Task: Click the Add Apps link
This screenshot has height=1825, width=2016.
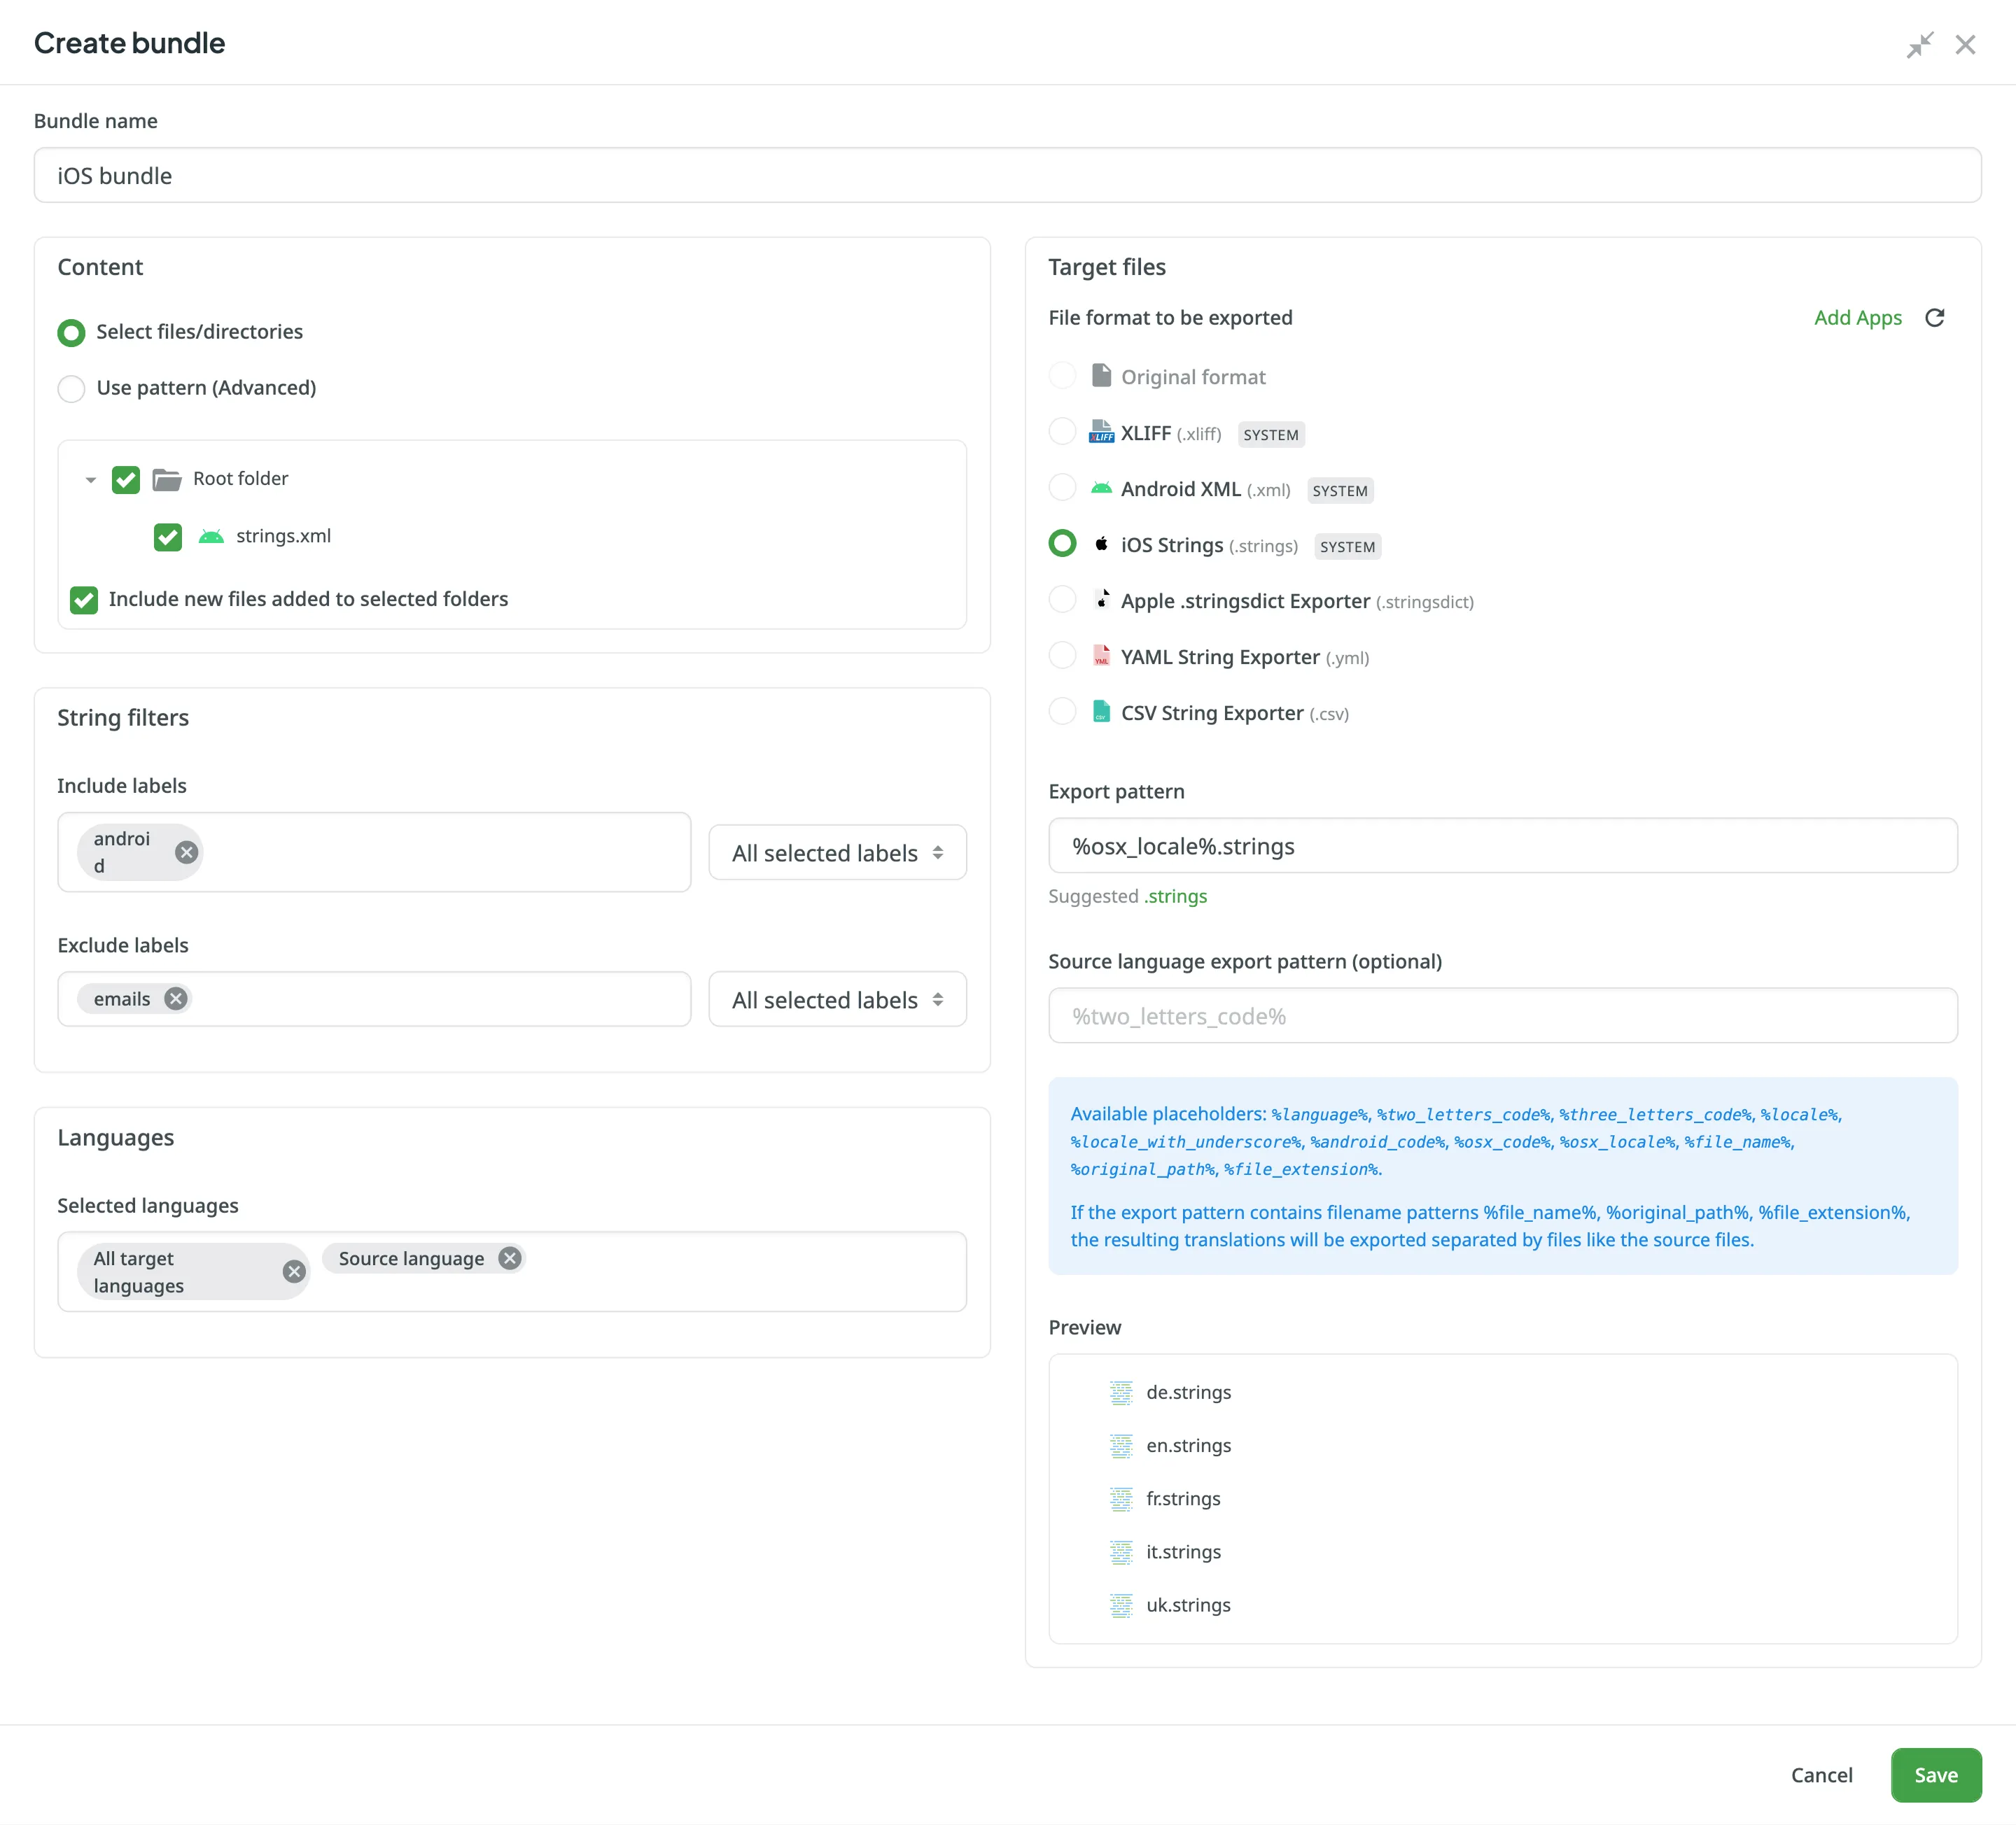Action: (1857, 318)
